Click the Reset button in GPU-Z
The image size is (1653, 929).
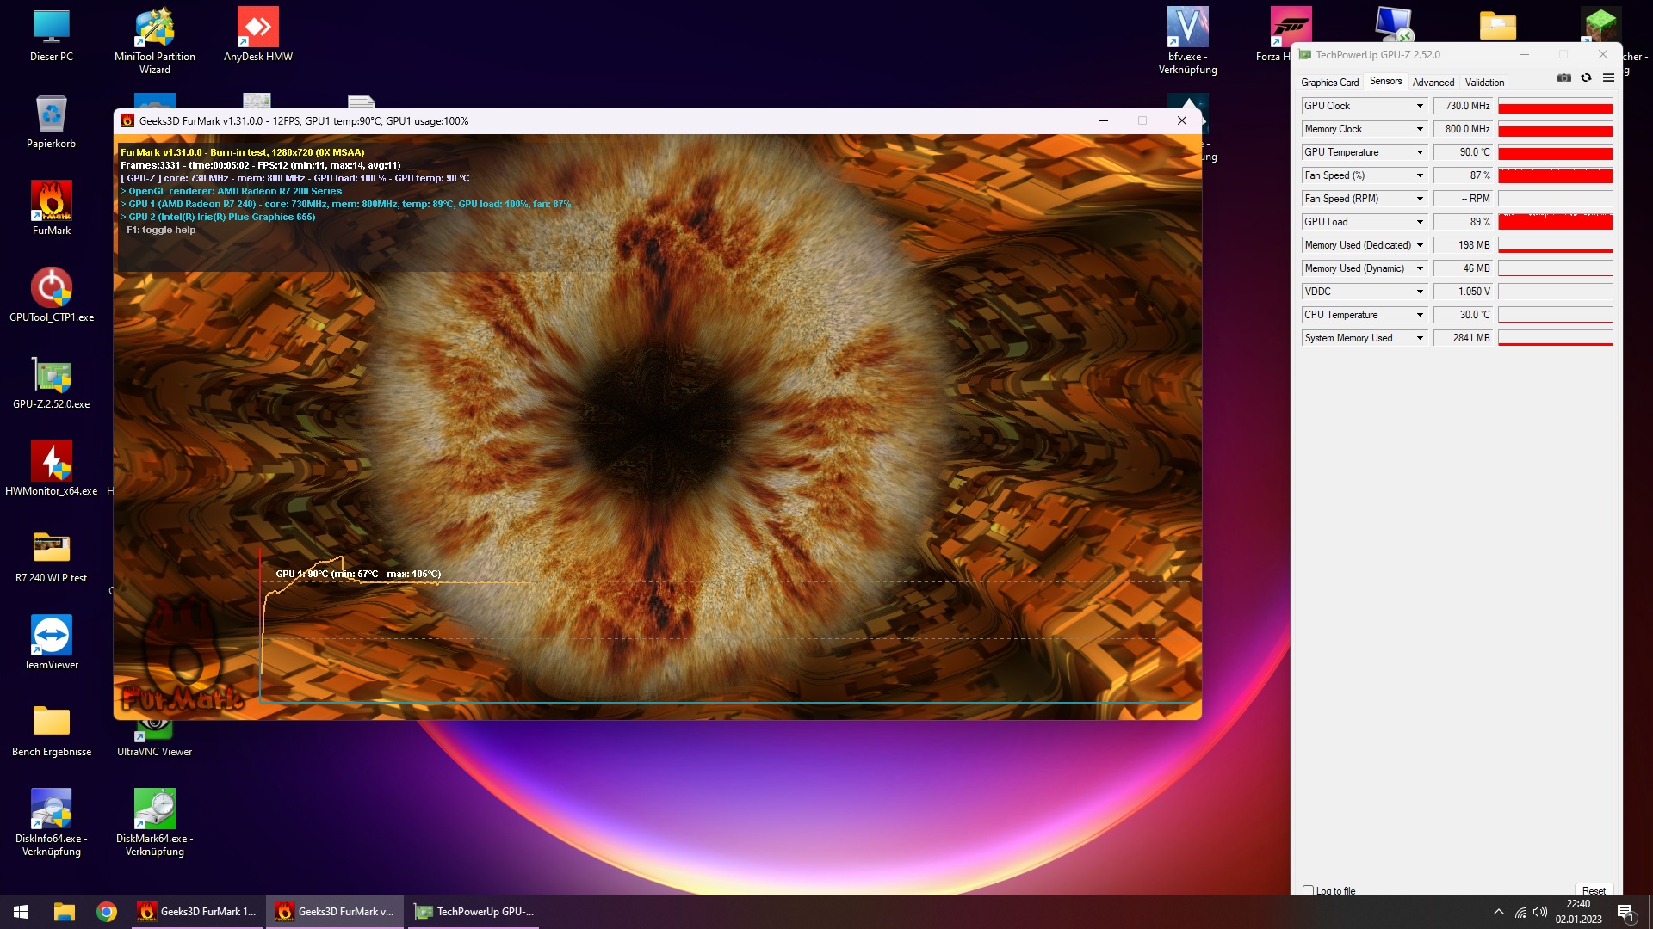(x=1593, y=890)
